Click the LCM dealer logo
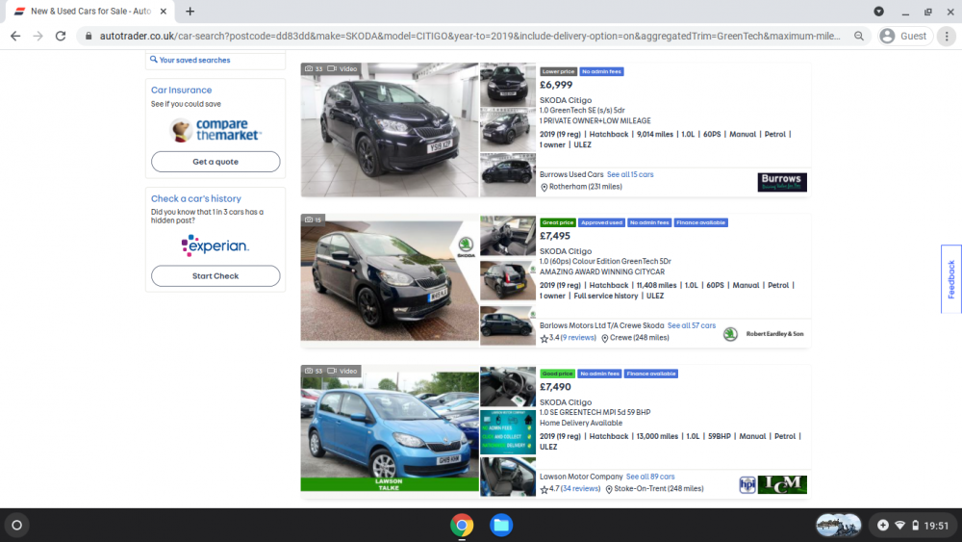The width and height of the screenshot is (962, 542). click(x=782, y=484)
